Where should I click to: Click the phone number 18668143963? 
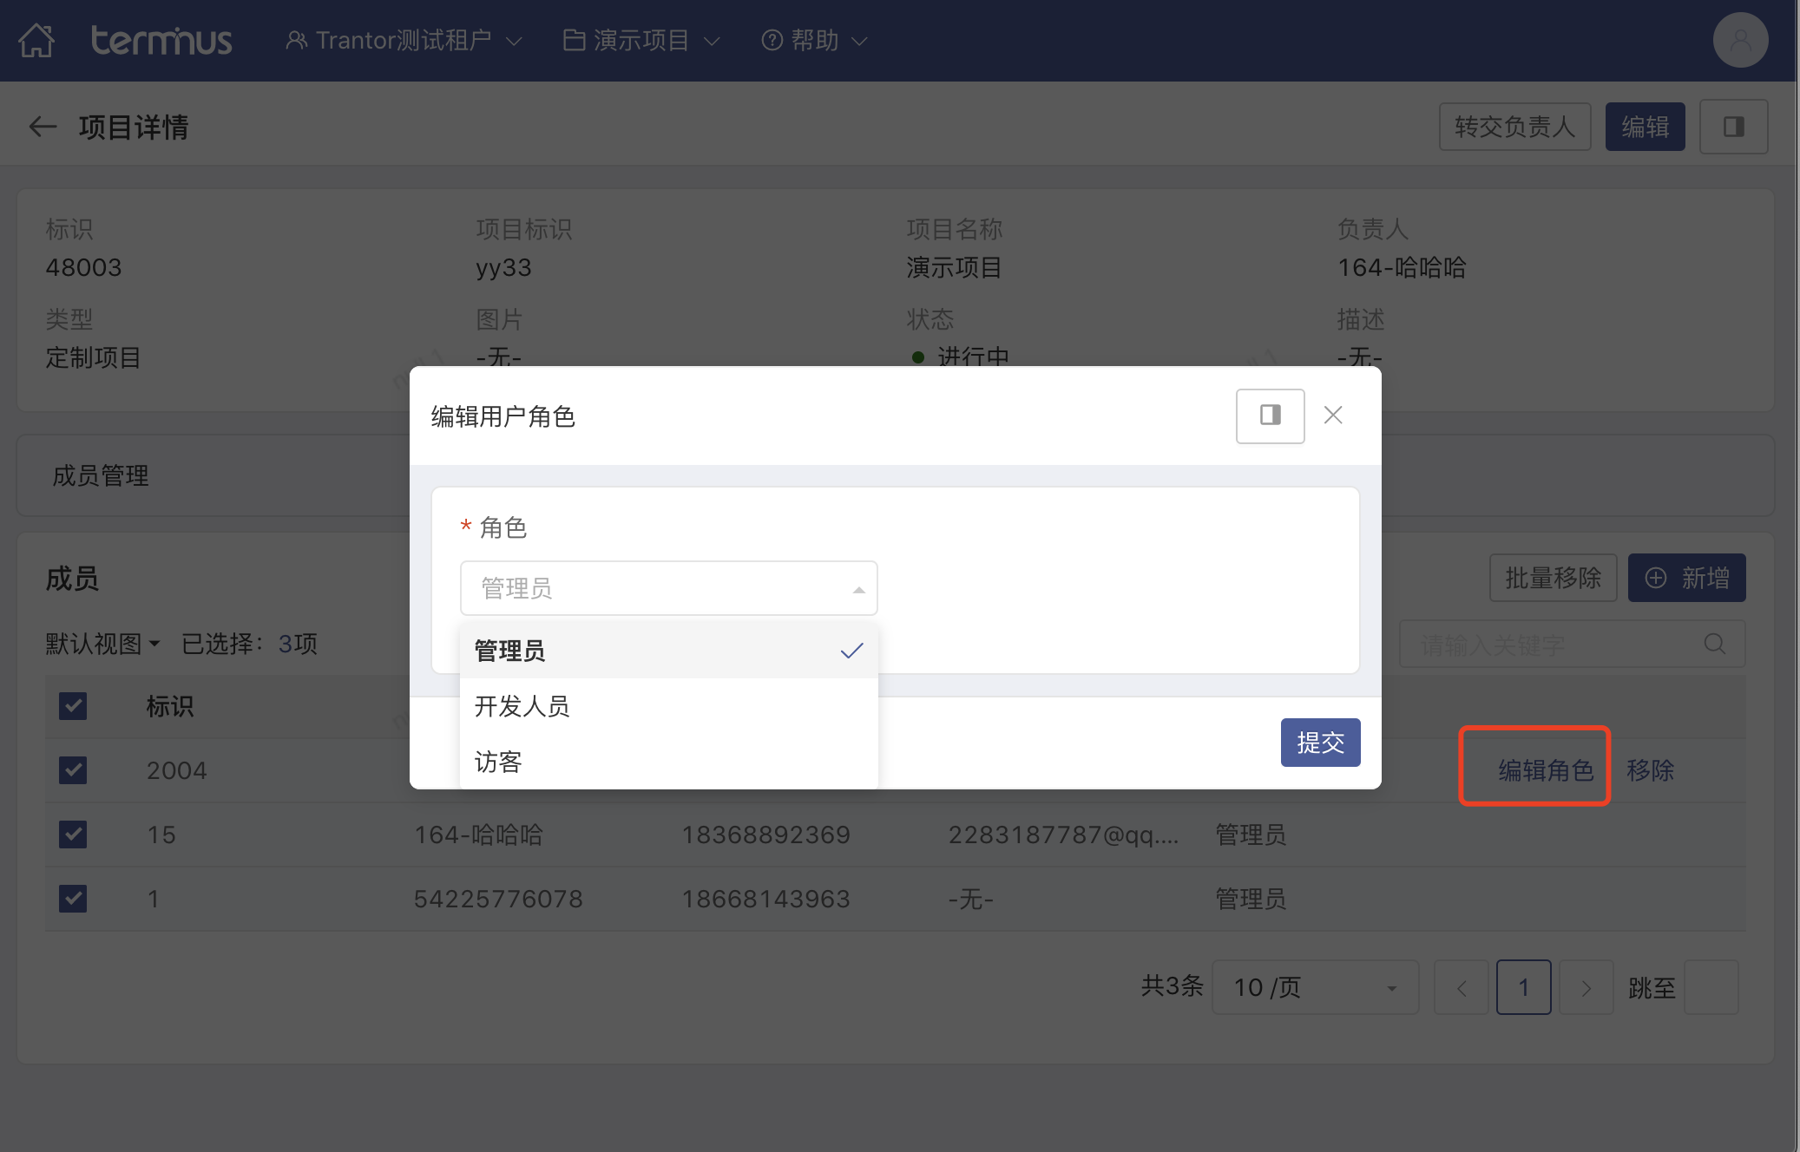click(x=765, y=899)
